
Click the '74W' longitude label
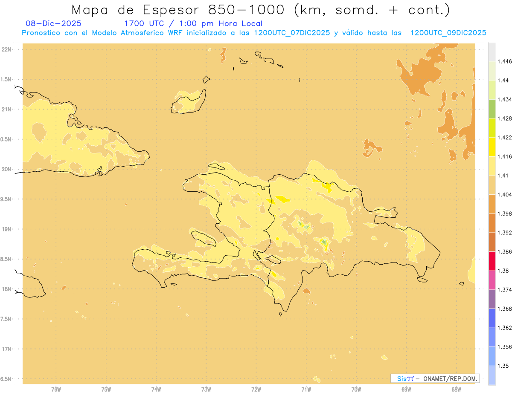156,389
